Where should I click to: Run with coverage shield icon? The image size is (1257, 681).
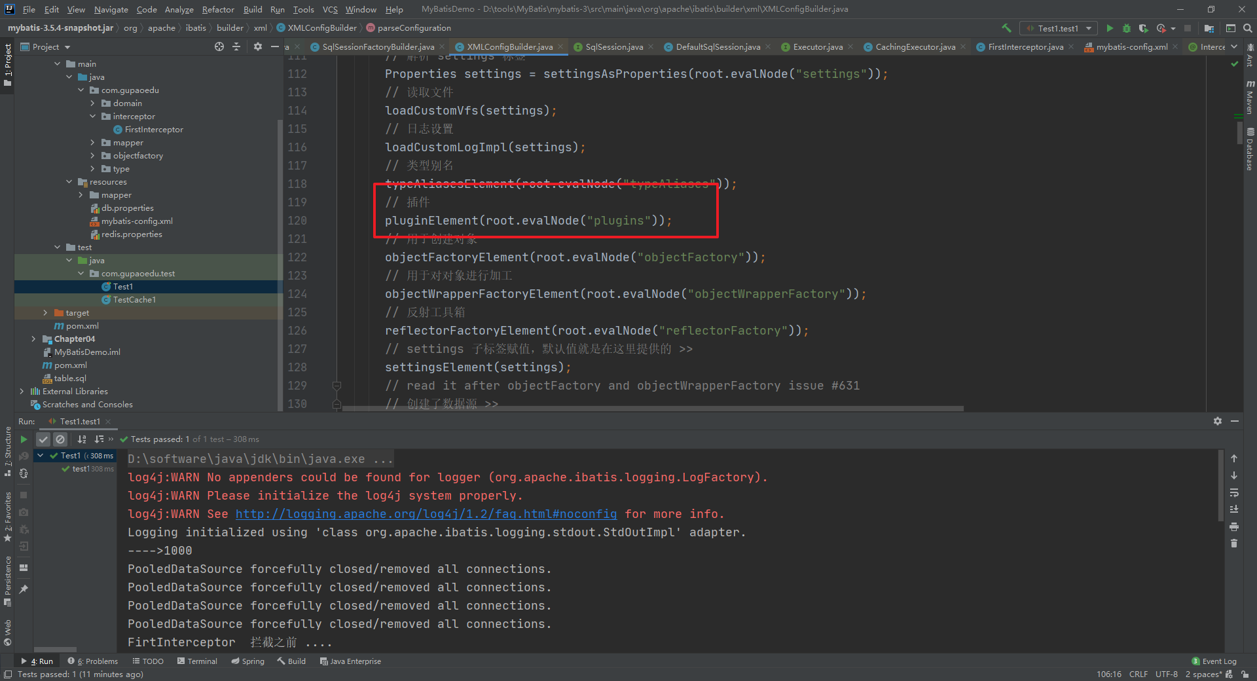pyautogui.click(x=1143, y=28)
